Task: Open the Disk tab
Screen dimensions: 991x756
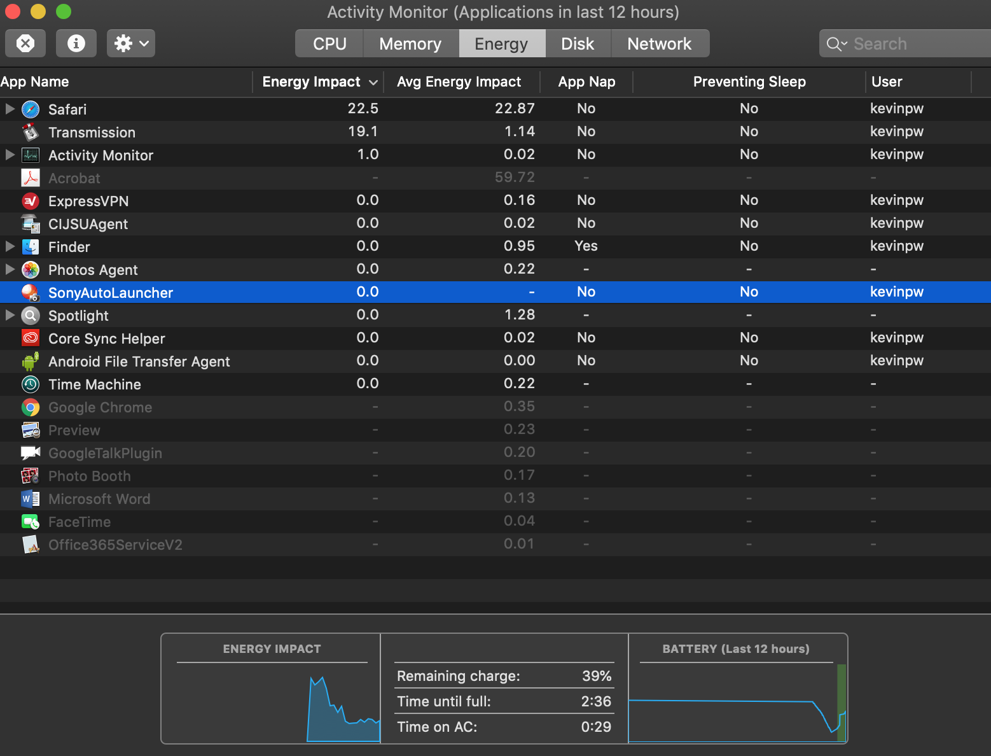Action: click(x=578, y=44)
